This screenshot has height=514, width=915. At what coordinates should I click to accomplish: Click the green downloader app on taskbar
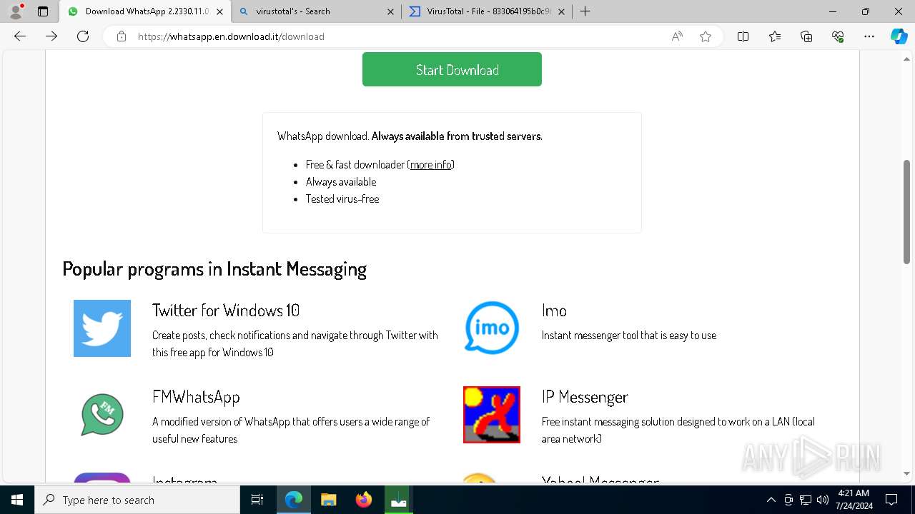(x=399, y=500)
